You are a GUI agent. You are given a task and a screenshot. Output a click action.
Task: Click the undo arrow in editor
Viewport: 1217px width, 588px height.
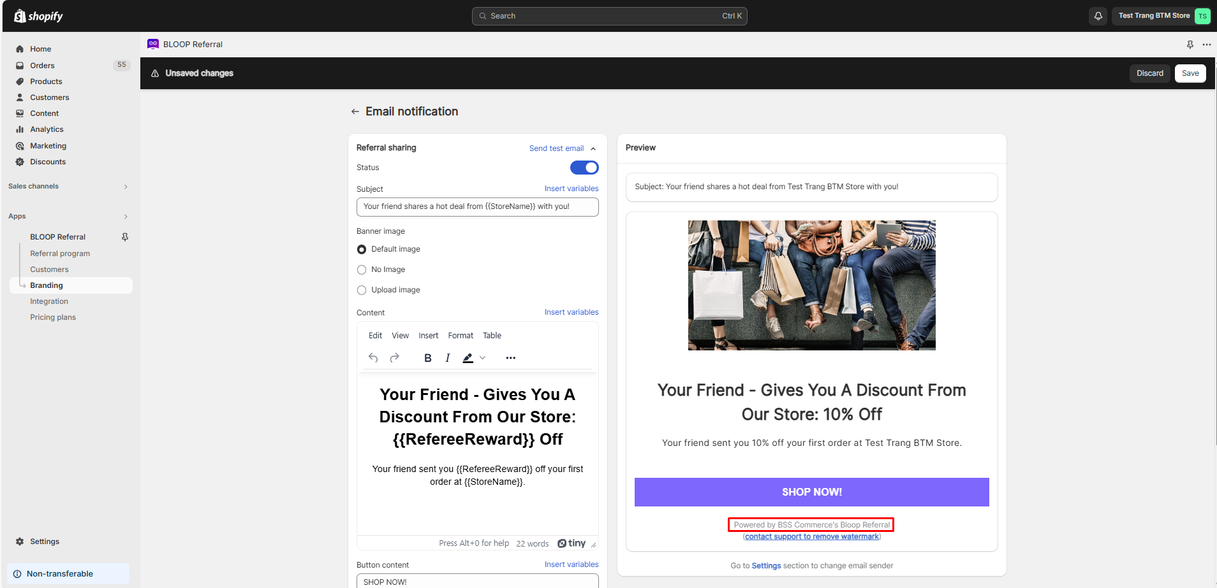pyautogui.click(x=373, y=358)
